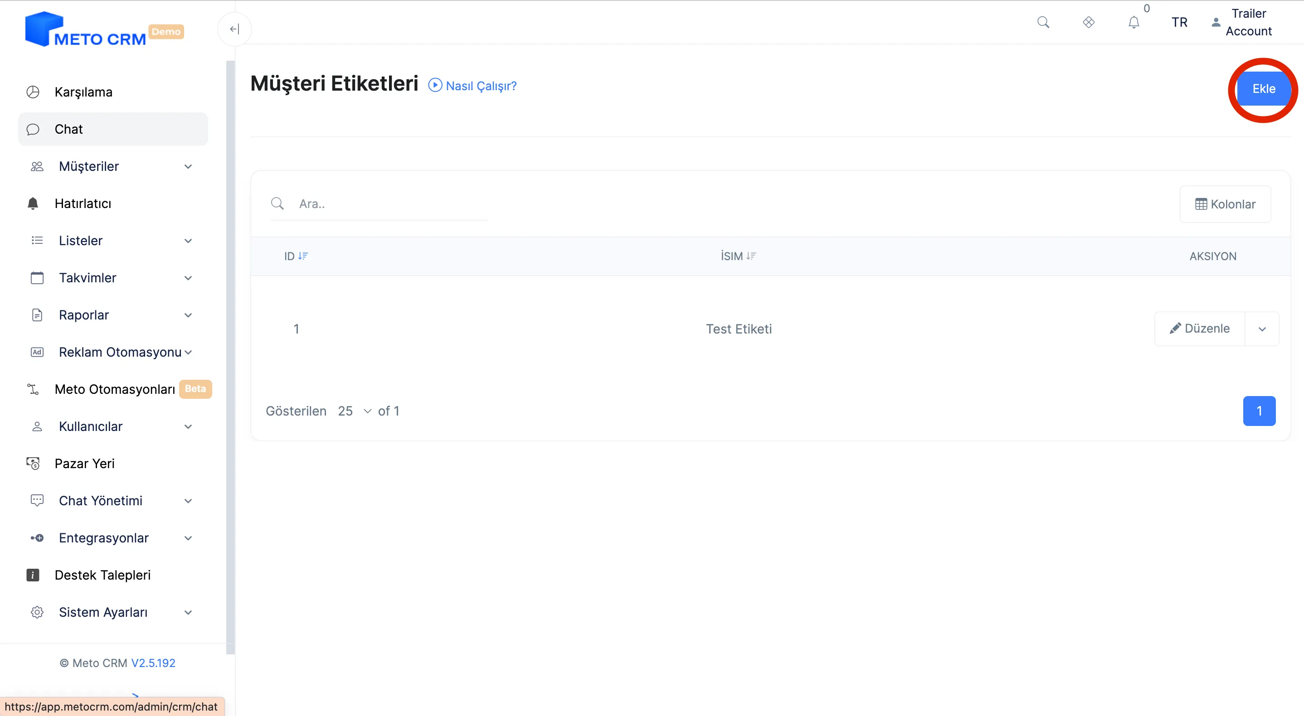Click the diamond icon in top bar
The width and height of the screenshot is (1304, 716).
point(1088,22)
